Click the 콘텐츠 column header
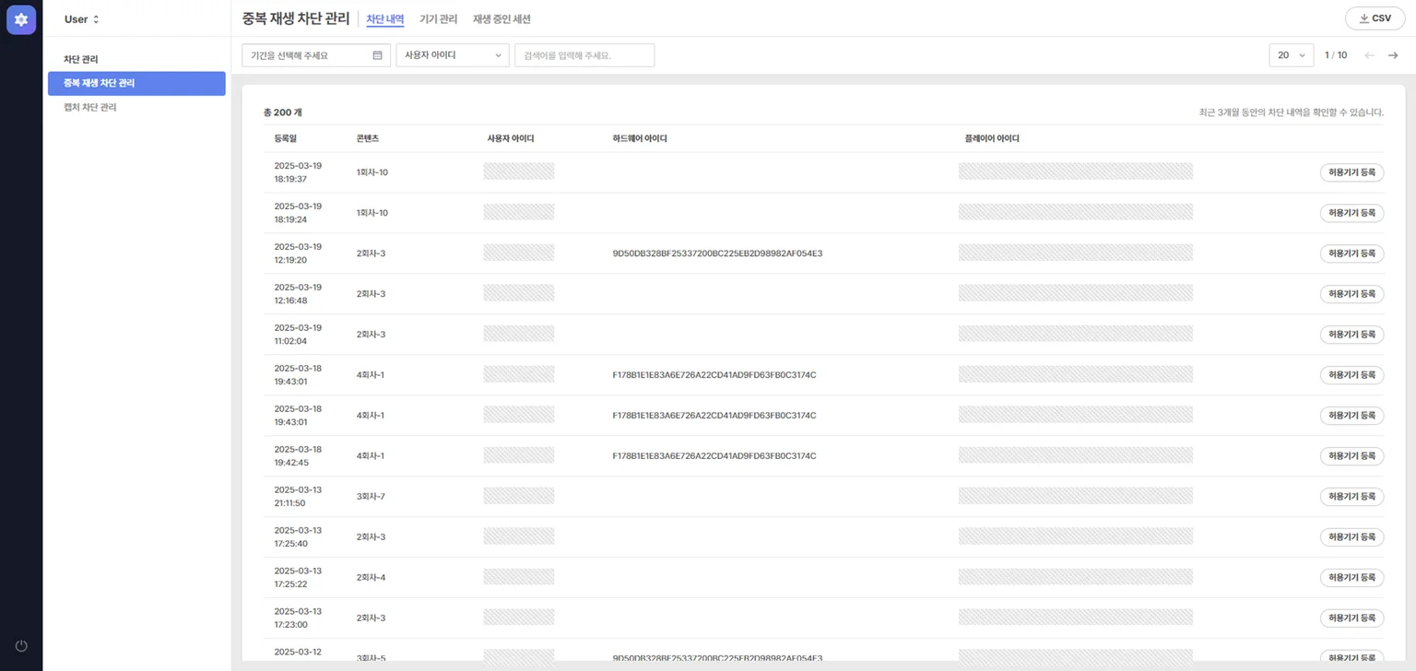 click(368, 138)
